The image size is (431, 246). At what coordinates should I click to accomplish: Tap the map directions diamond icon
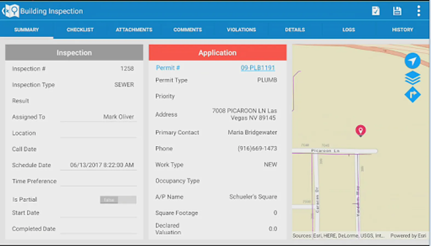coord(412,95)
